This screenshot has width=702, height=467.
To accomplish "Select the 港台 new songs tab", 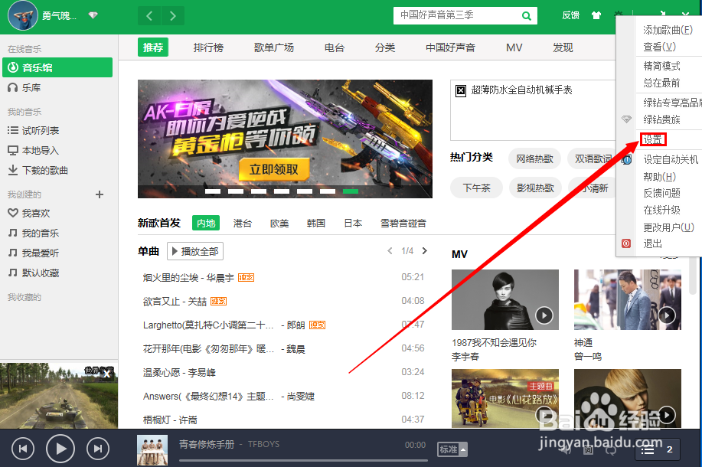I will [x=243, y=223].
